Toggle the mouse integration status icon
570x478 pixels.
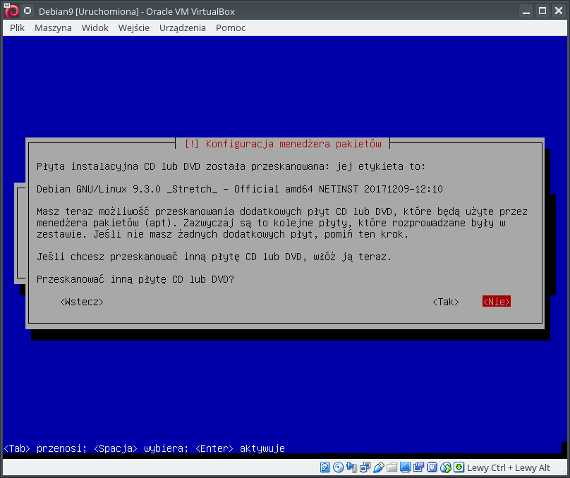coord(446,467)
